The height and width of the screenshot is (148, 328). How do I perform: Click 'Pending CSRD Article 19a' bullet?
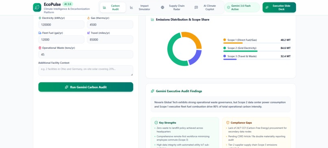coord(257,138)
